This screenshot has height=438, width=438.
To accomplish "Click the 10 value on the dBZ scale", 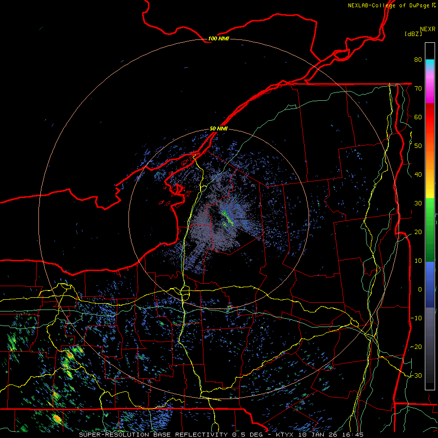I will 418,261.
